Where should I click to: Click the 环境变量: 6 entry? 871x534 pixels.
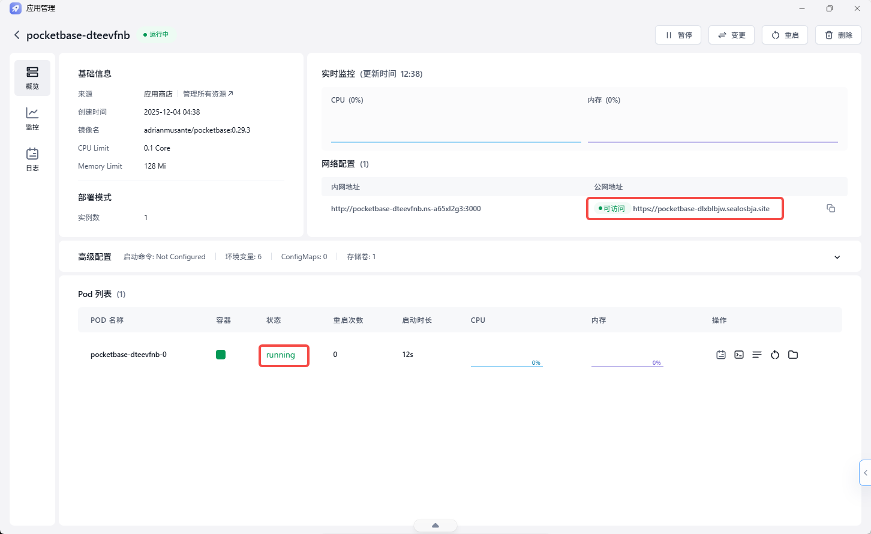(244, 257)
